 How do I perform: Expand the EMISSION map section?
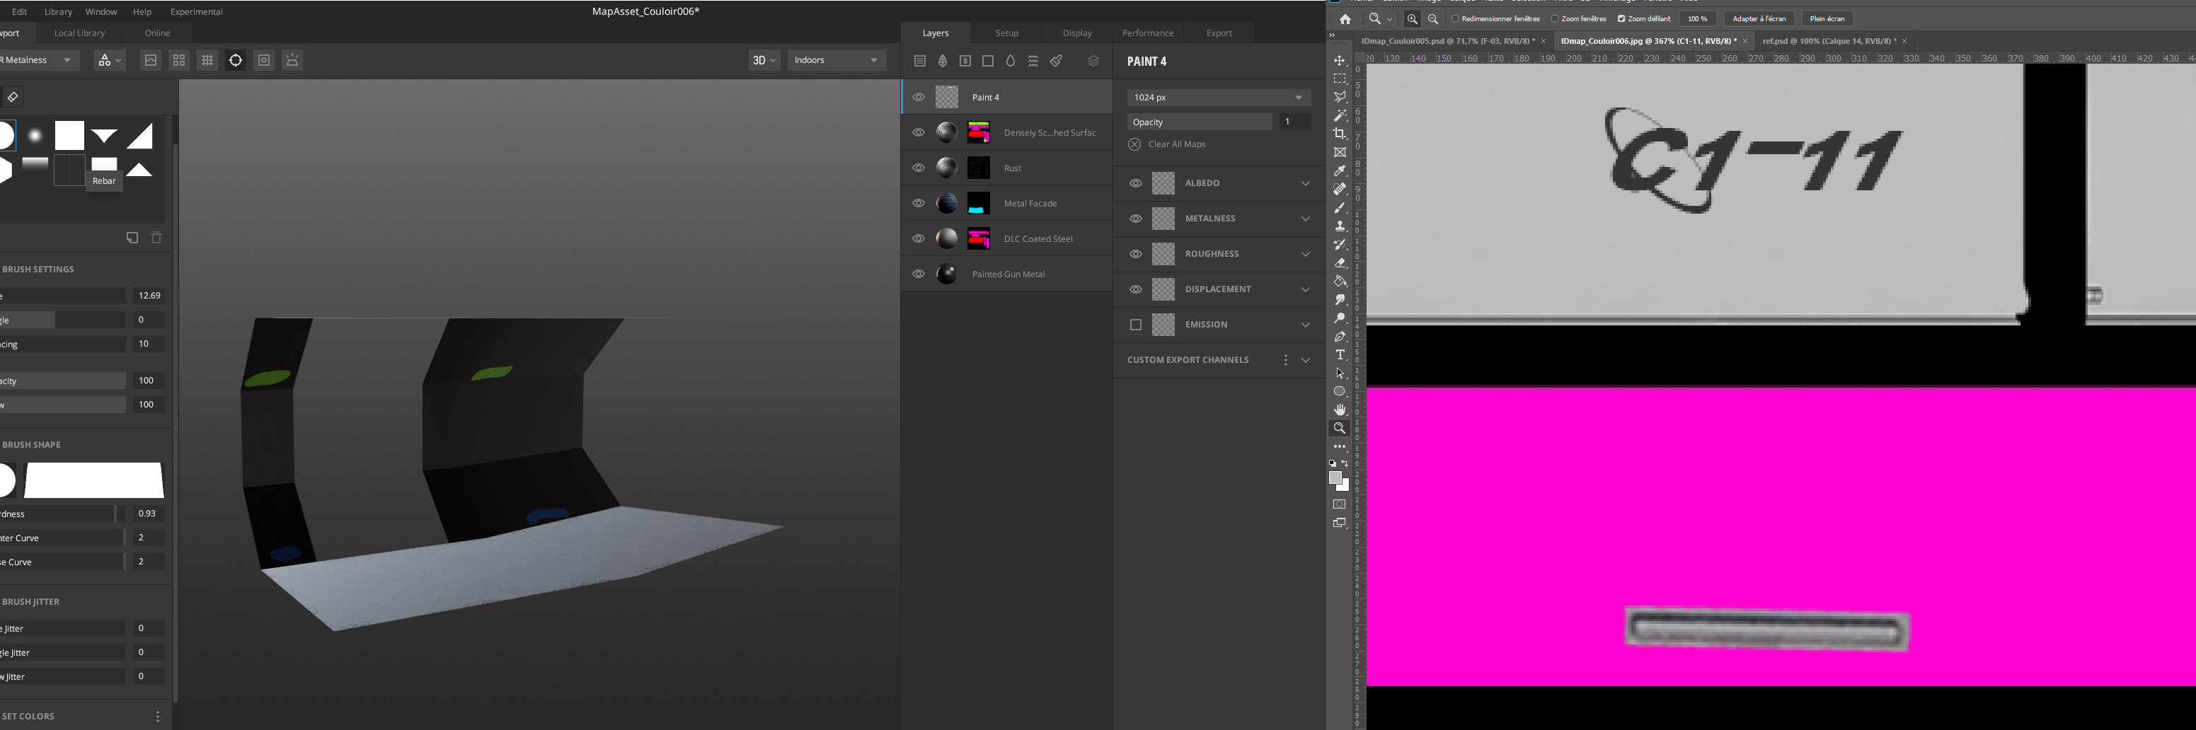click(1305, 325)
